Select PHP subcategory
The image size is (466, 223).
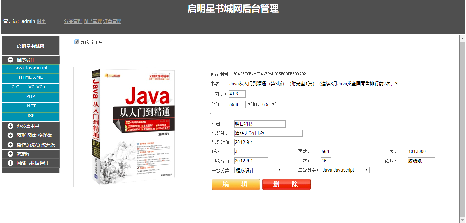pyautogui.click(x=31, y=97)
